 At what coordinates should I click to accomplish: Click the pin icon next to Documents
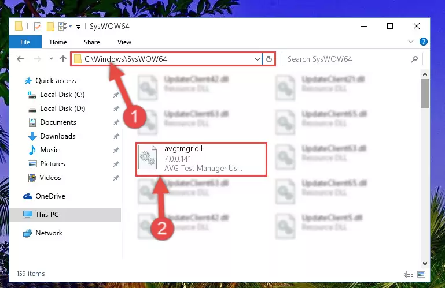(116, 122)
